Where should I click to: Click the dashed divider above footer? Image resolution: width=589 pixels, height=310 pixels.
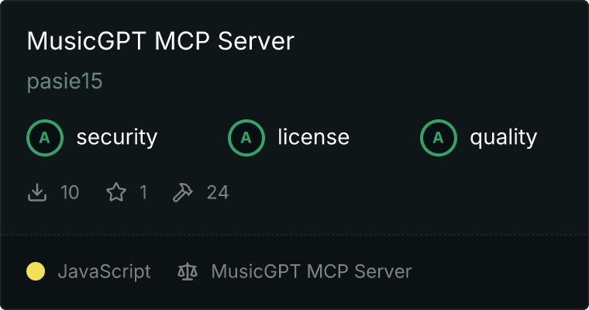coord(294,235)
